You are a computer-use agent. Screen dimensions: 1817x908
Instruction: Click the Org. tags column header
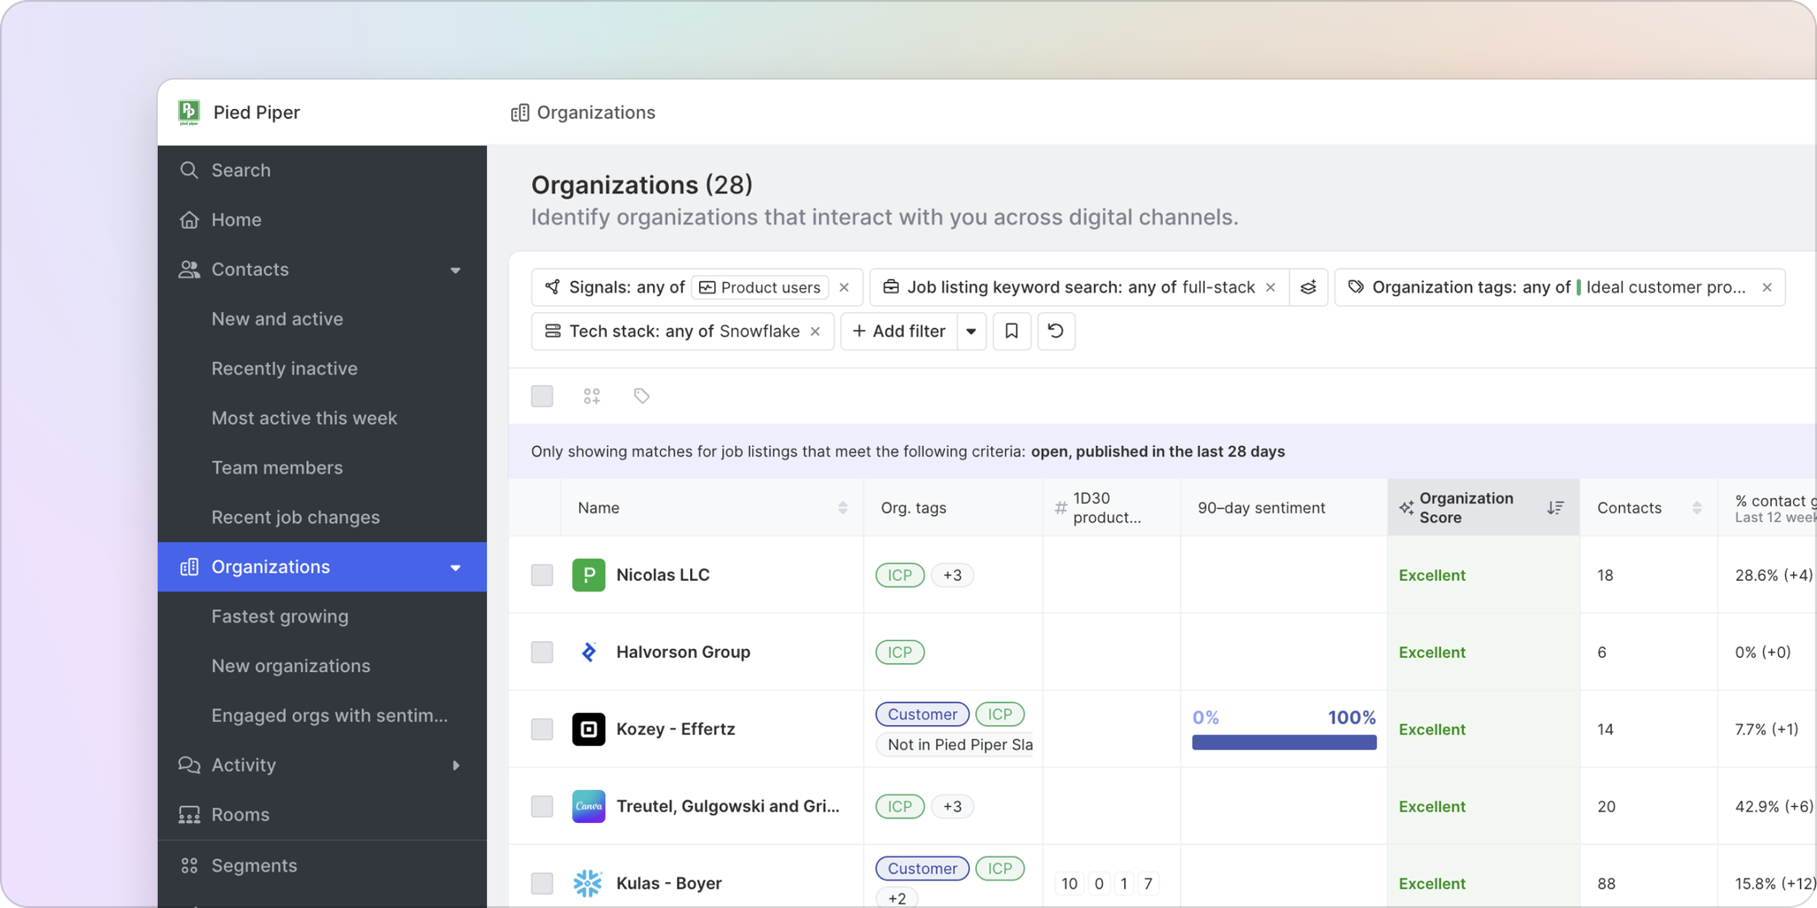pyautogui.click(x=913, y=508)
